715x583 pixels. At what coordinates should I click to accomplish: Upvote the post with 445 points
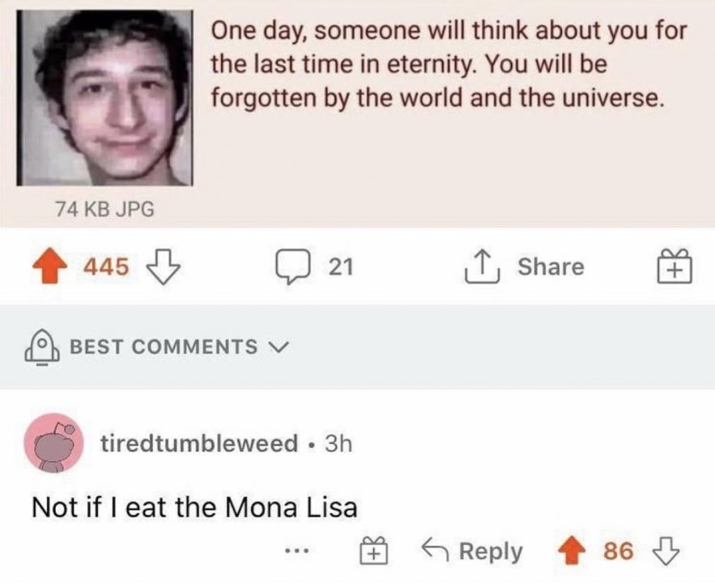pyautogui.click(x=50, y=267)
